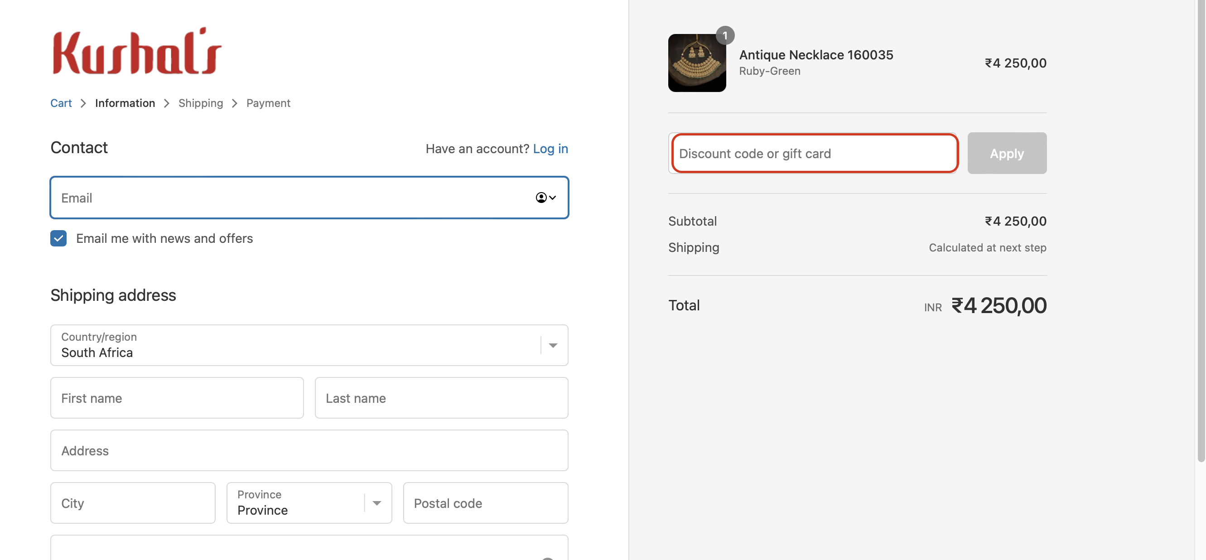1206x560 pixels.
Task: Select the First name field
Action: tap(177, 397)
